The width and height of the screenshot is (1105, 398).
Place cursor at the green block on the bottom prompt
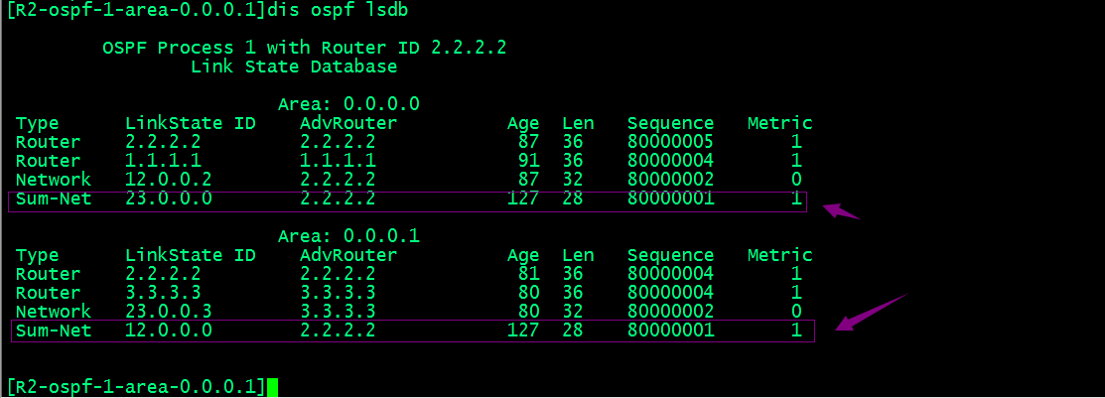[x=273, y=387]
